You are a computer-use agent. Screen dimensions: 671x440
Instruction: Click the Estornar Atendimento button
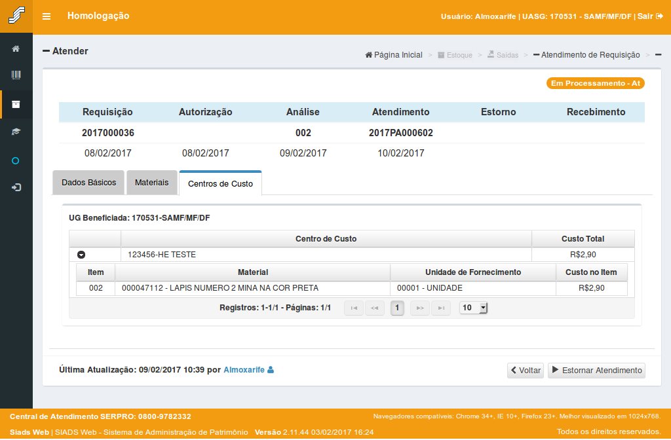(596, 371)
